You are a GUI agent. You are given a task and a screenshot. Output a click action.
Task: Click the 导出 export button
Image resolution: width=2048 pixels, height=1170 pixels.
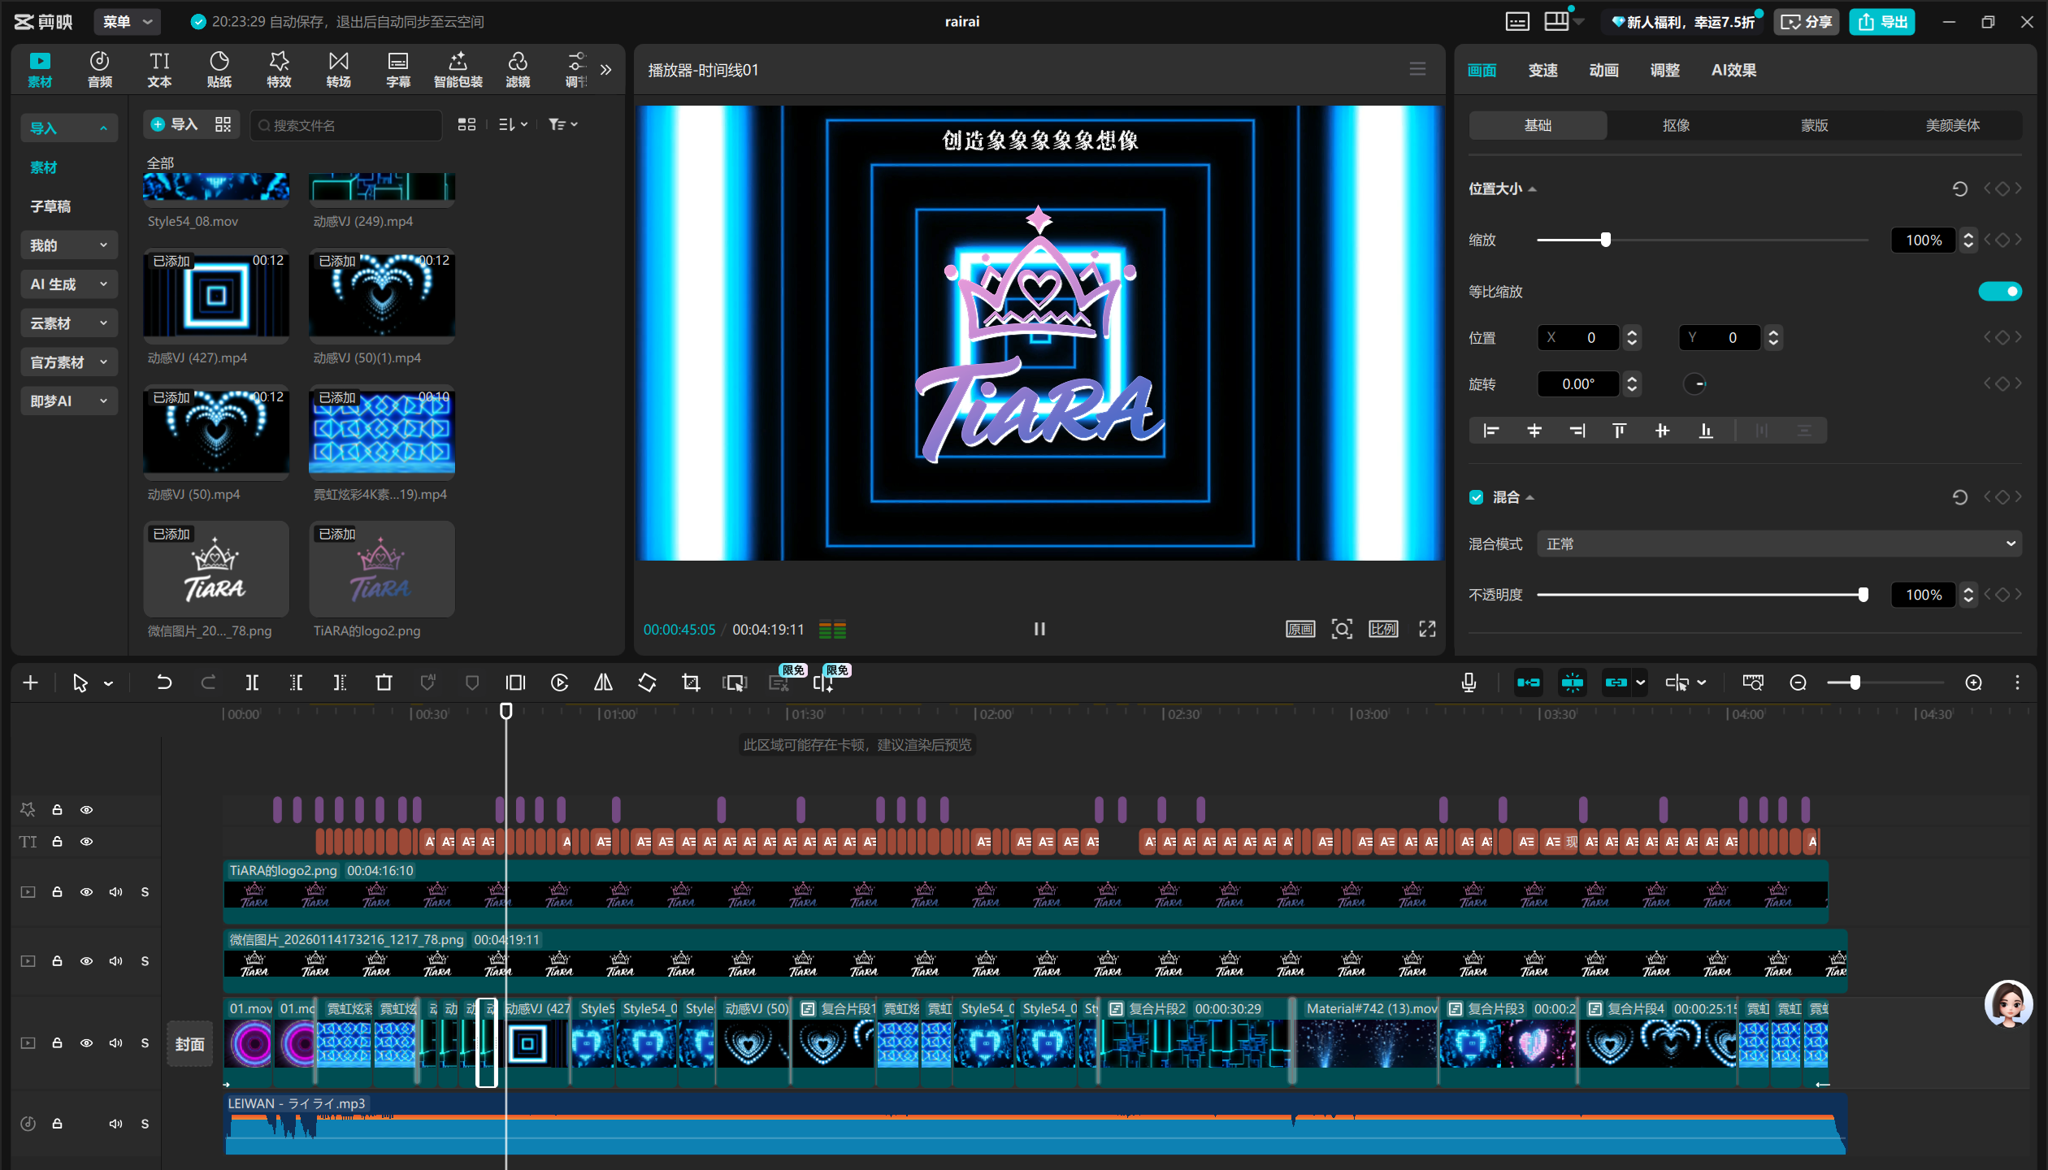click(1882, 22)
